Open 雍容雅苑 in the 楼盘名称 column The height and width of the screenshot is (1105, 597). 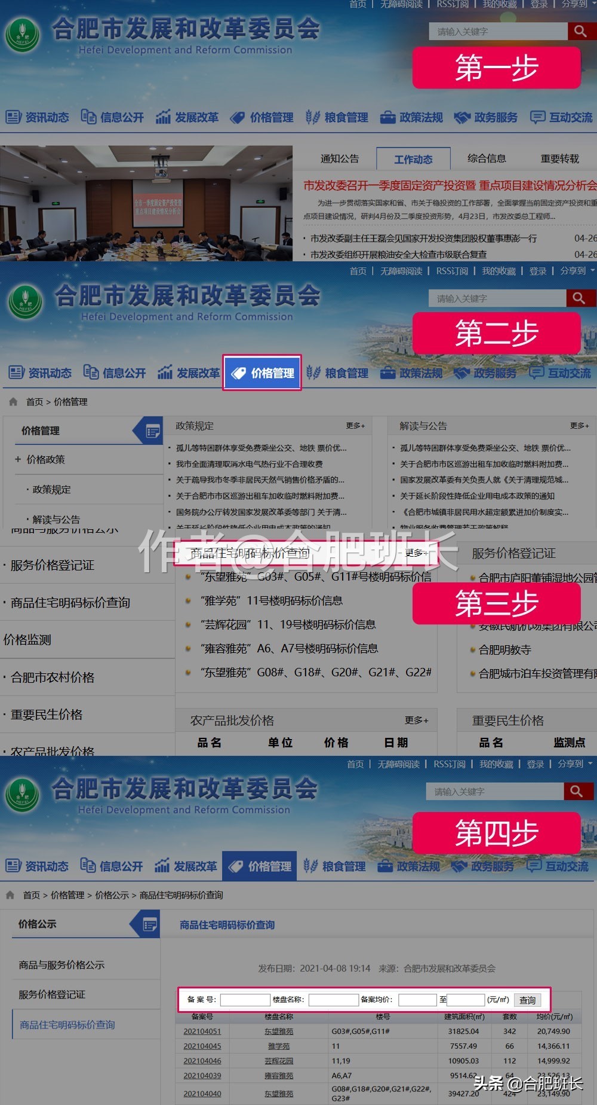point(279,1076)
